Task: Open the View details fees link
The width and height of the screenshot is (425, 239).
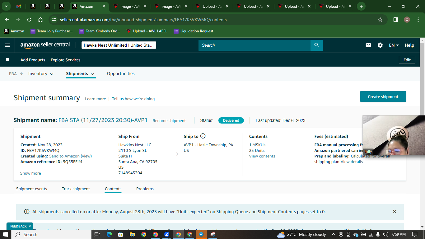Action: (x=352, y=162)
